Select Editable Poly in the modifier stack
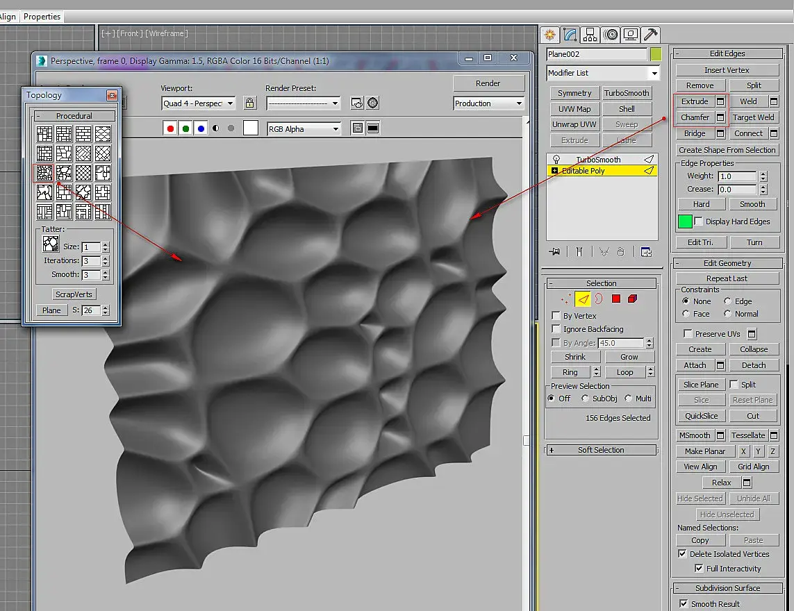The width and height of the screenshot is (794, 611). point(584,171)
